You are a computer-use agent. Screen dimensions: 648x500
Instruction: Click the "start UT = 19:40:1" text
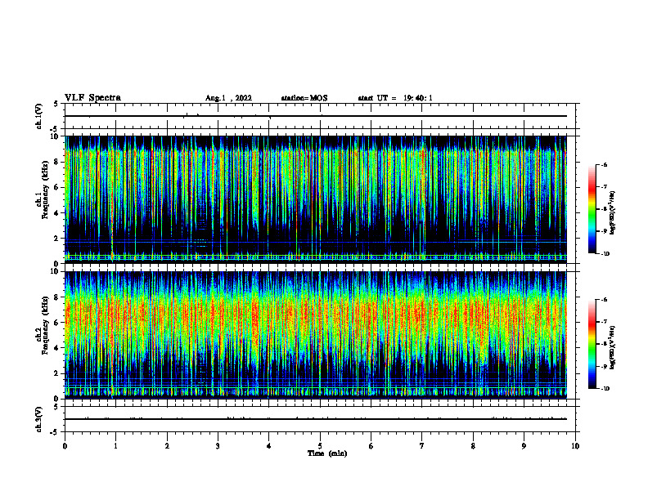pyautogui.click(x=395, y=98)
